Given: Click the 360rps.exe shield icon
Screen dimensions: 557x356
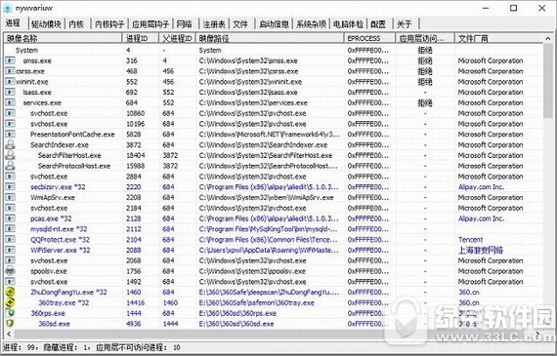Looking at the screenshot, I should click(10, 313).
